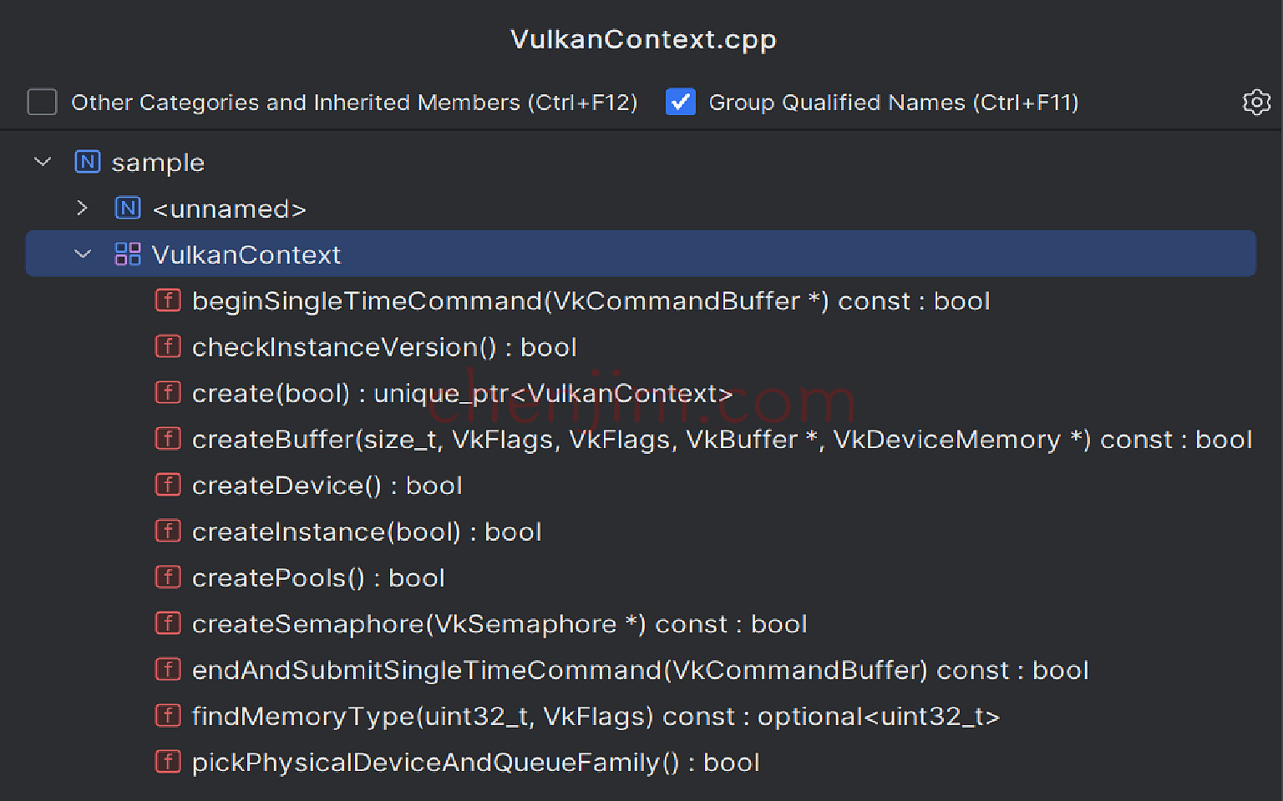This screenshot has height=801, width=1283.
Task: Click the sample namespace icon
Action: [x=88, y=162]
